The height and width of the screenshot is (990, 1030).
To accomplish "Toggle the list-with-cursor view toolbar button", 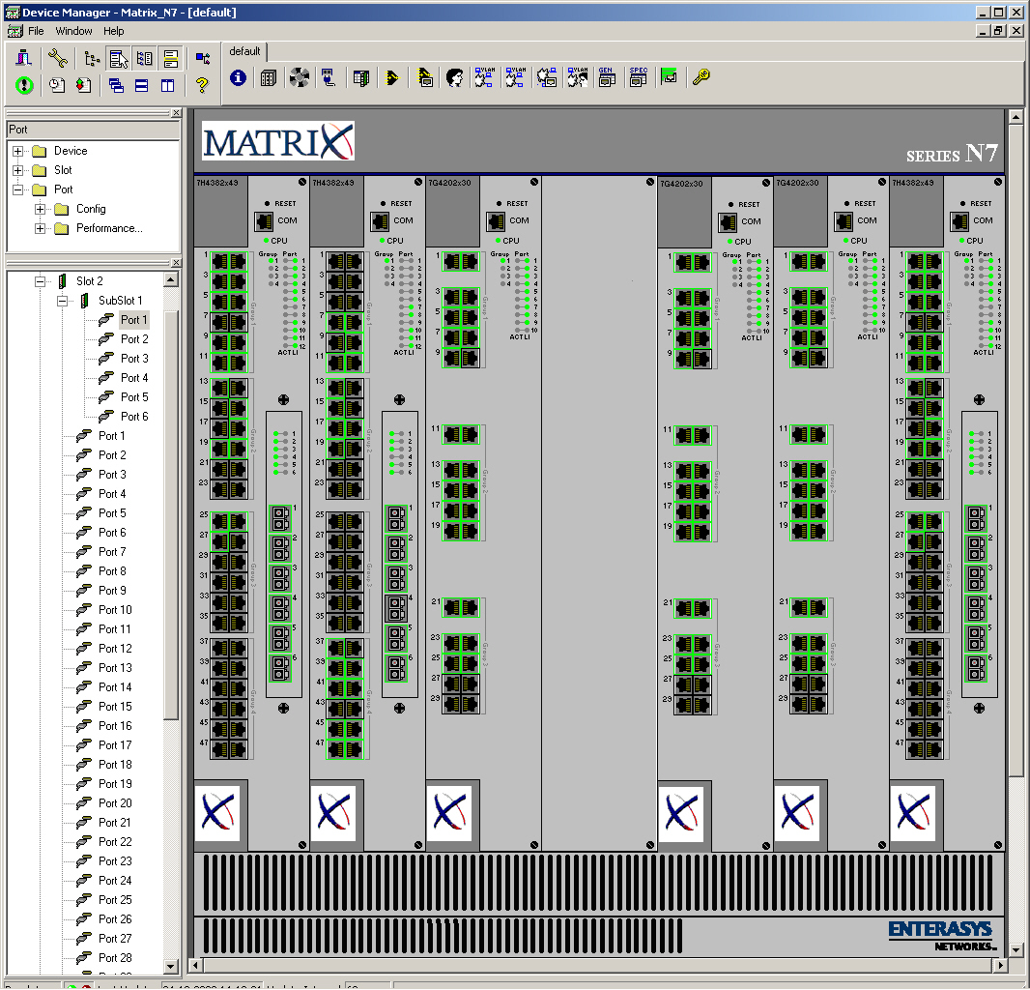I will point(119,58).
